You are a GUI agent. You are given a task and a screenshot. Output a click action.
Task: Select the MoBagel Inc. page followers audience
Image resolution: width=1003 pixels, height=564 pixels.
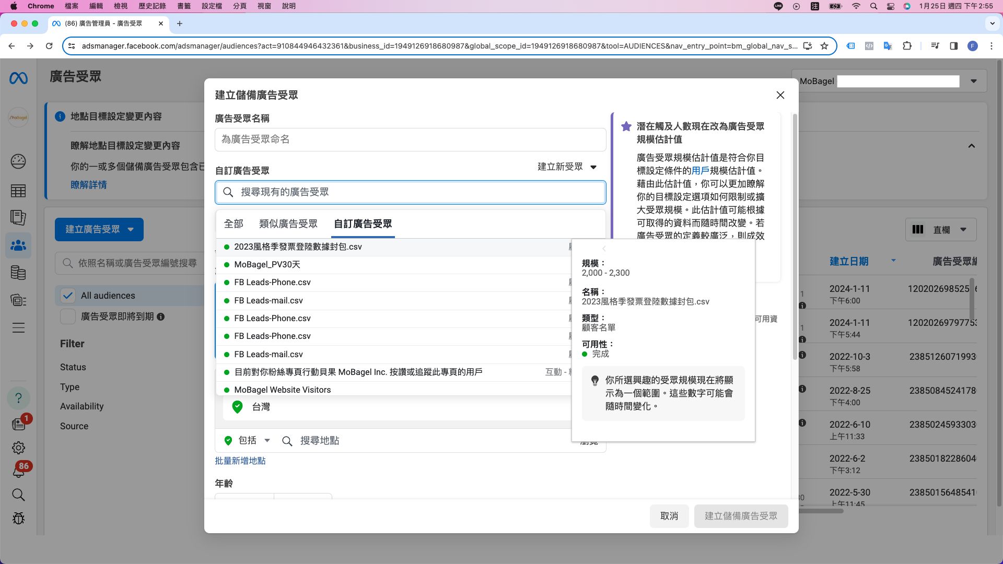[394, 372]
